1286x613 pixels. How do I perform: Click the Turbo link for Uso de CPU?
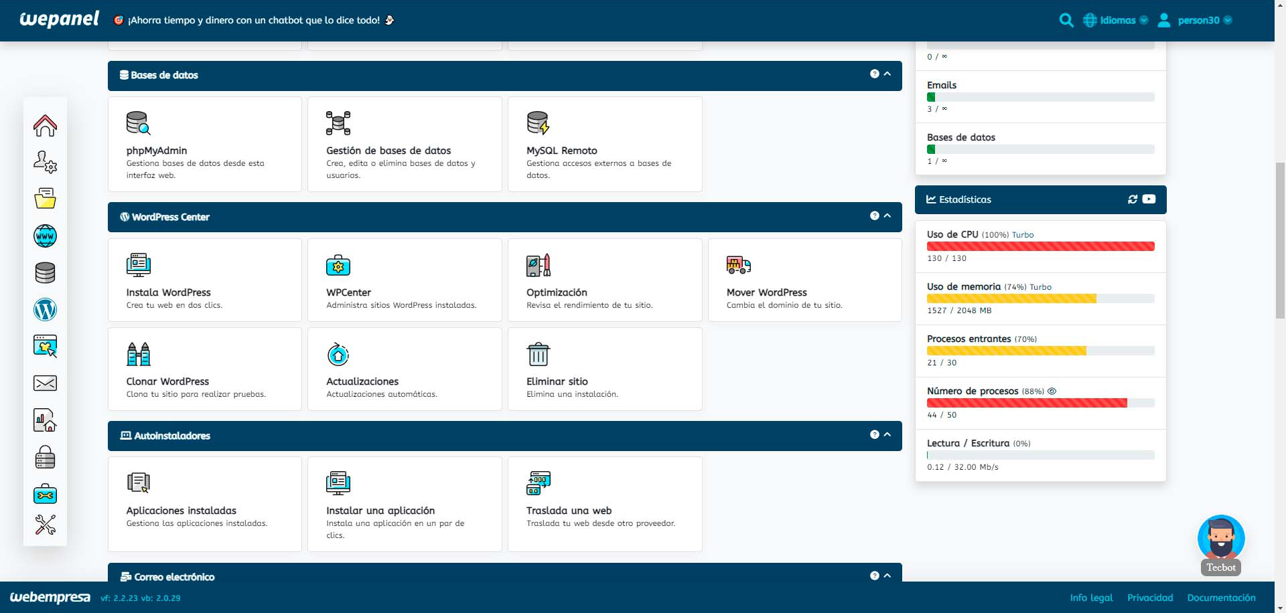pos(1023,235)
